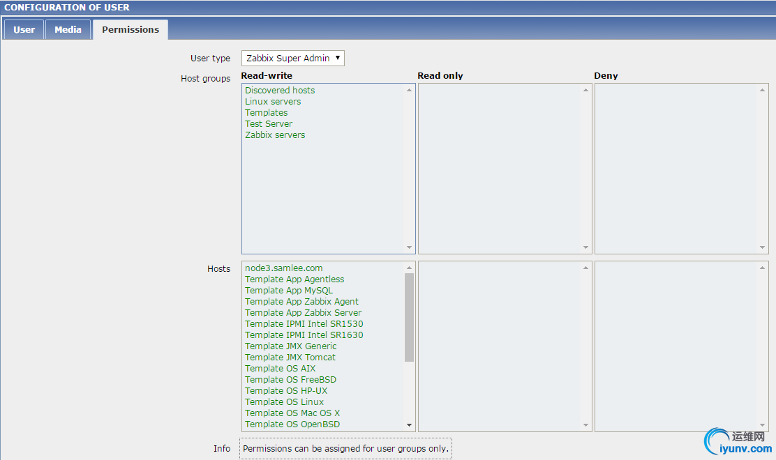Select Discovered hosts in Read-write groups
Viewport: 776px width, 460px height.
tap(280, 91)
